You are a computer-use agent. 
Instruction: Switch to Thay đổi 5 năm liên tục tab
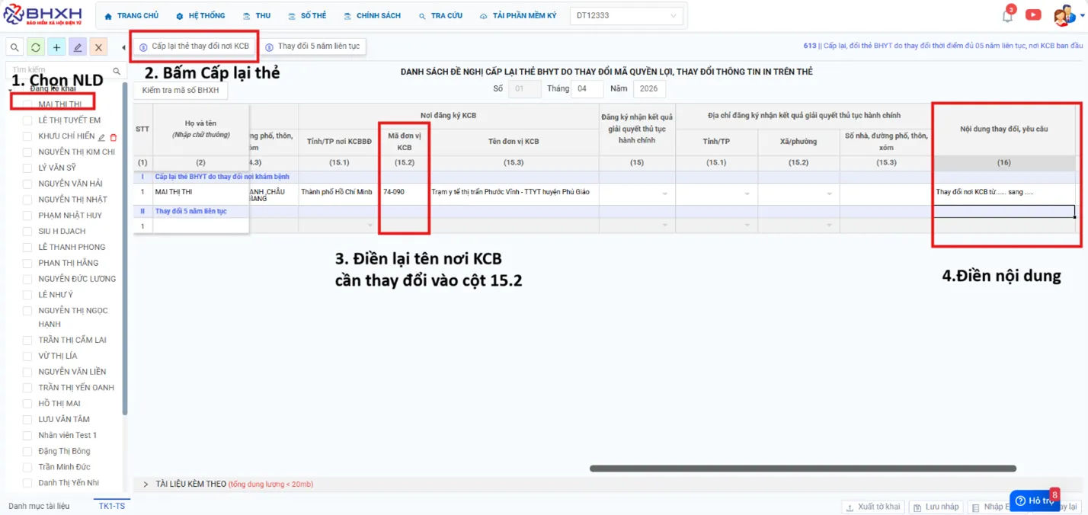(312, 46)
